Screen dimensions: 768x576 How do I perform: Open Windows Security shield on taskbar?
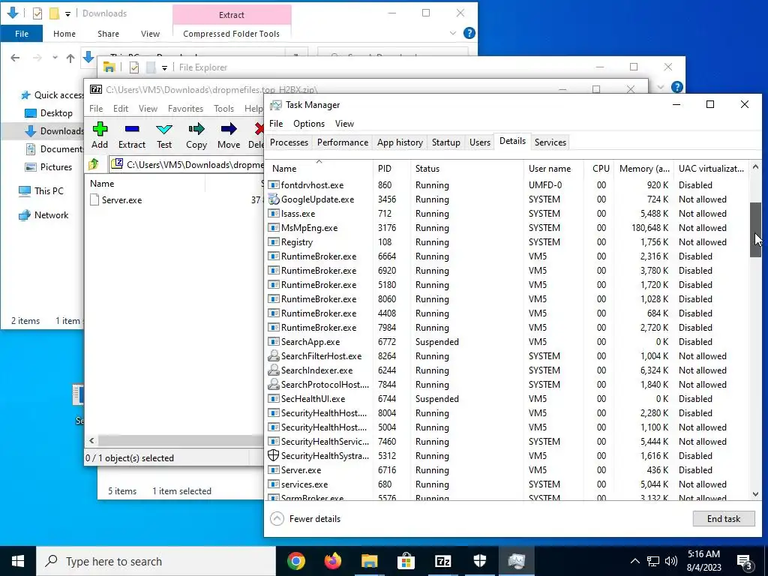pyautogui.click(x=479, y=561)
